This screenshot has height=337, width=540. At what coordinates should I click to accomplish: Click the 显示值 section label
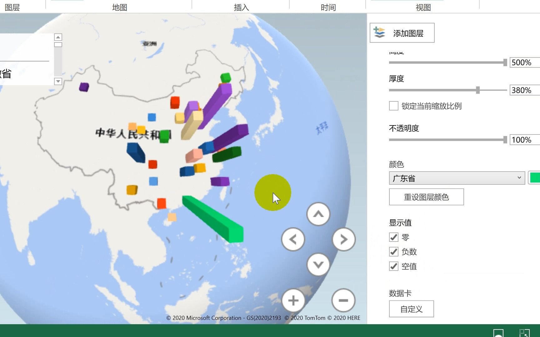[x=400, y=223]
